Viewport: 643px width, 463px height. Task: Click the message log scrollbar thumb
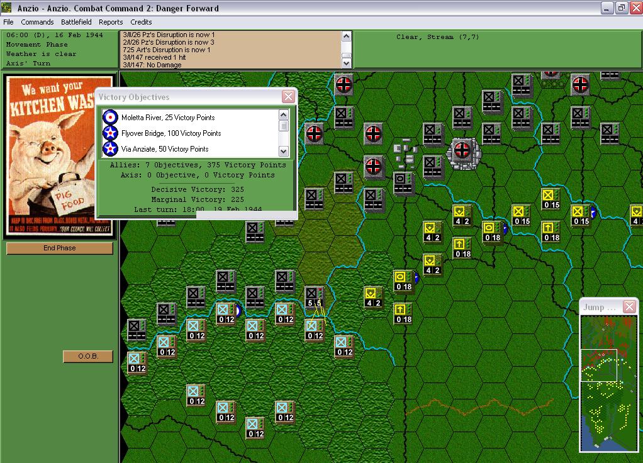(x=347, y=56)
